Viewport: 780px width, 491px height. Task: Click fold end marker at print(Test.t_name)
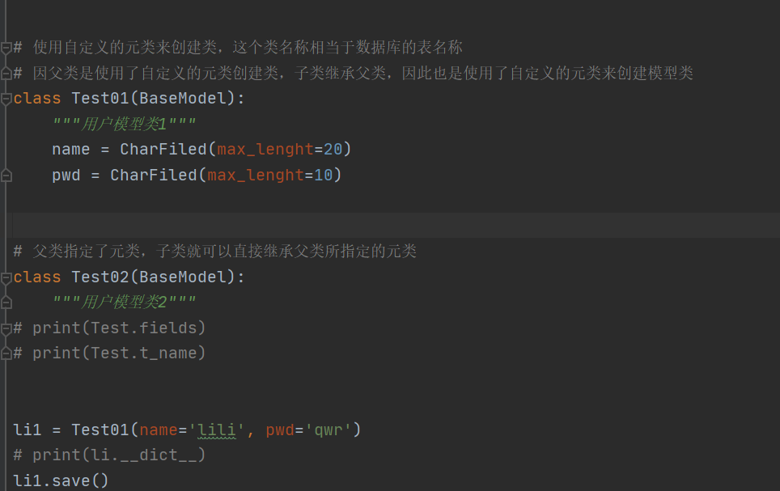click(6, 353)
